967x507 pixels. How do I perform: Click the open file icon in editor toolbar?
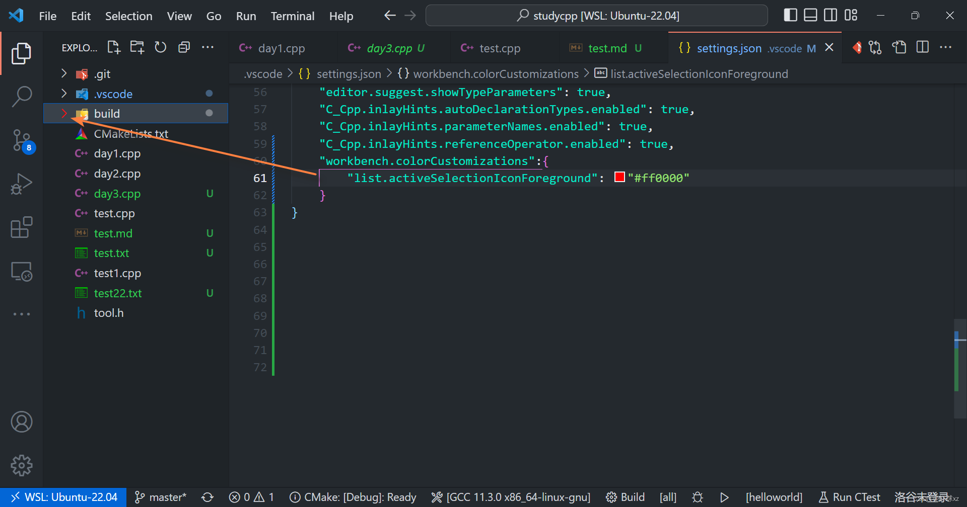coord(899,48)
